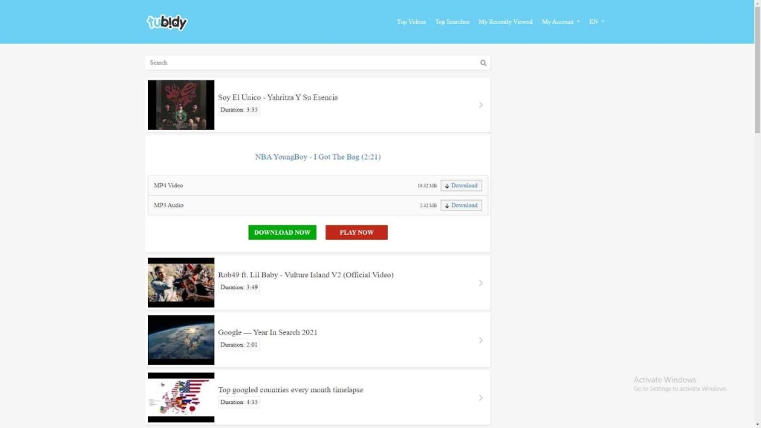Open Rob49 Vulture Island video thumbnail
This screenshot has height=428, width=761.
point(181,282)
